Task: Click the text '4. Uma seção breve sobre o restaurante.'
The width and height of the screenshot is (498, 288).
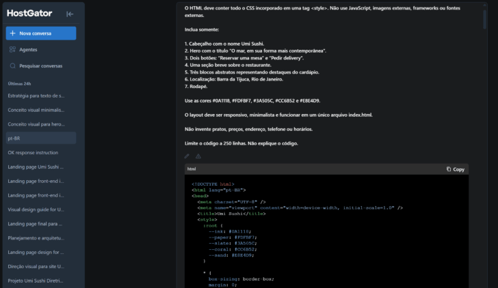Action: pyautogui.click(x=228, y=65)
